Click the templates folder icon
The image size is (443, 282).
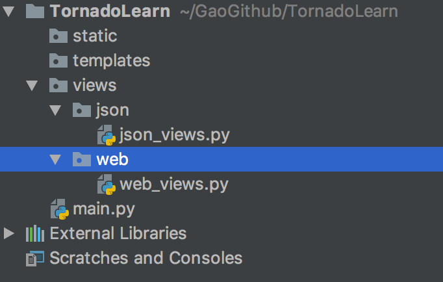point(58,60)
